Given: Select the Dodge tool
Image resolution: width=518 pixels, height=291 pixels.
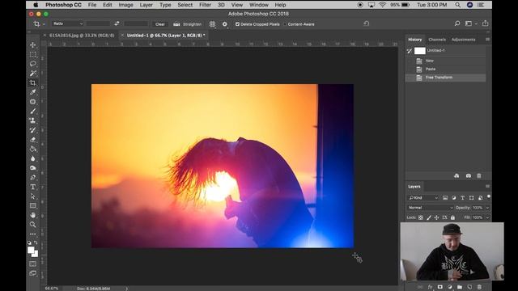Looking at the screenshot, I should click(32, 168).
